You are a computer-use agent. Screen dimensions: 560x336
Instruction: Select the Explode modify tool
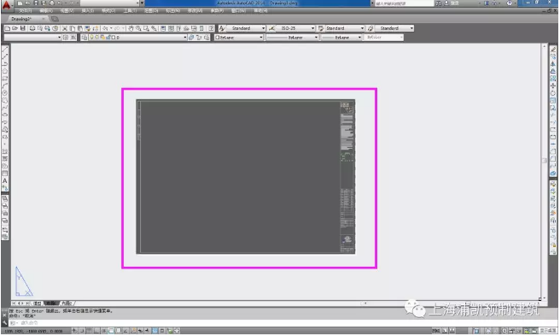(x=553, y=174)
